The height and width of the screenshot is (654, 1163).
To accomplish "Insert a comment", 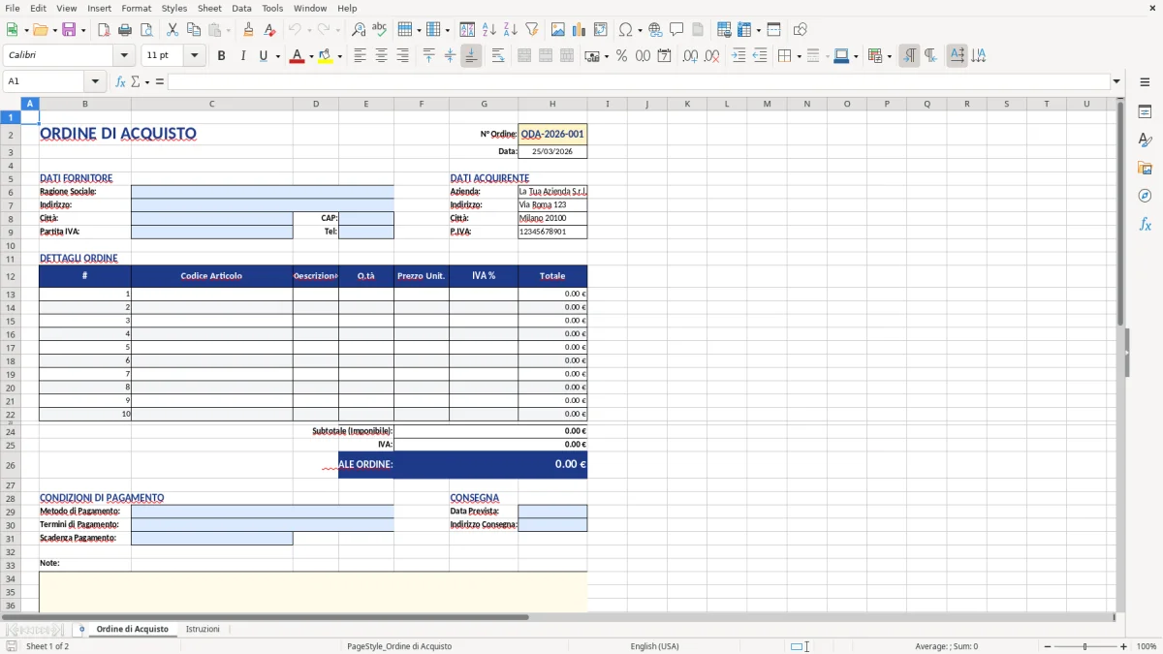I will click(x=676, y=30).
